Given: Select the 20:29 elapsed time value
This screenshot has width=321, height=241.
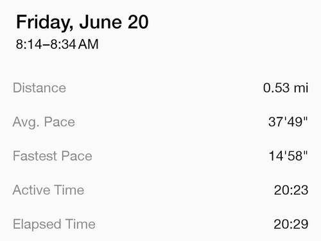Looking at the screenshot, I should [291, 224].
